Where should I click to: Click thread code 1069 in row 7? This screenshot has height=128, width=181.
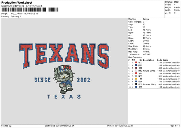pyautogui.click(x=160, y=79)
